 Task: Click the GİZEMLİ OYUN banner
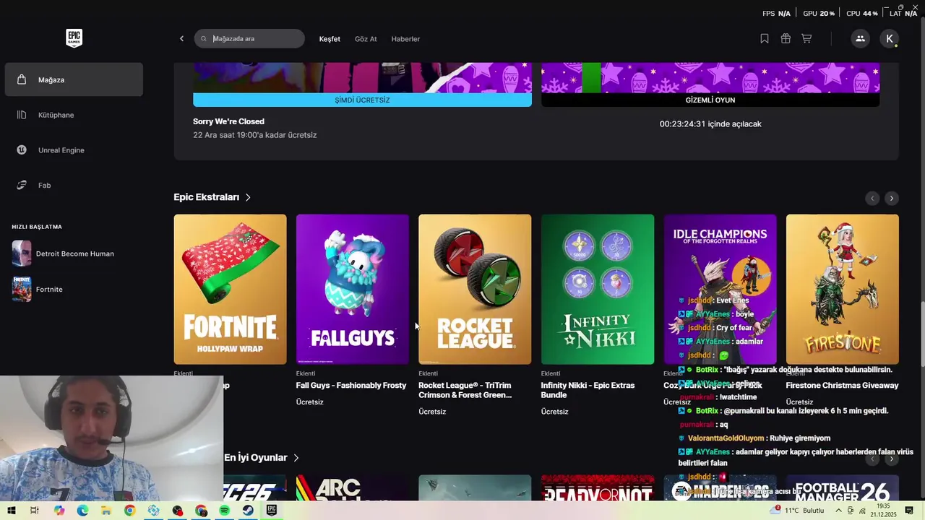(710, 100)
